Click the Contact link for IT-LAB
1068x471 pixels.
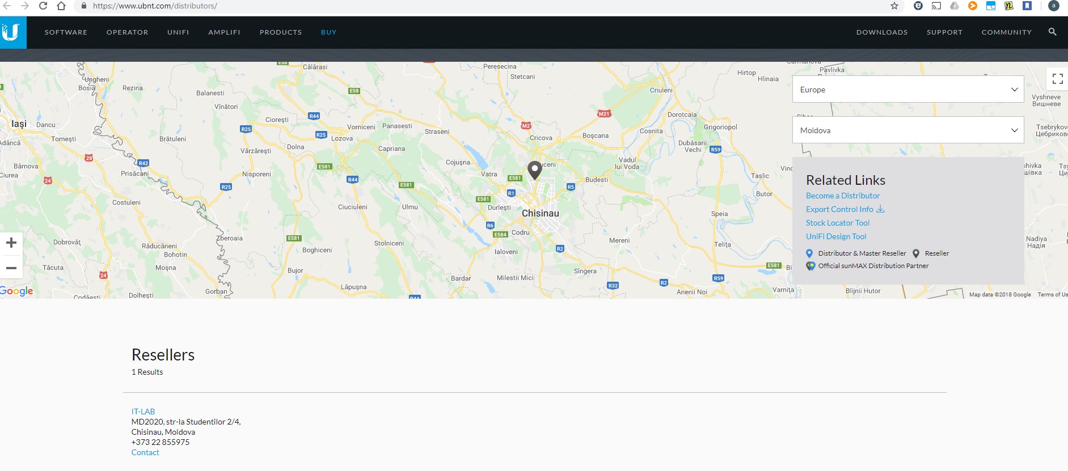tap(145, 452)
